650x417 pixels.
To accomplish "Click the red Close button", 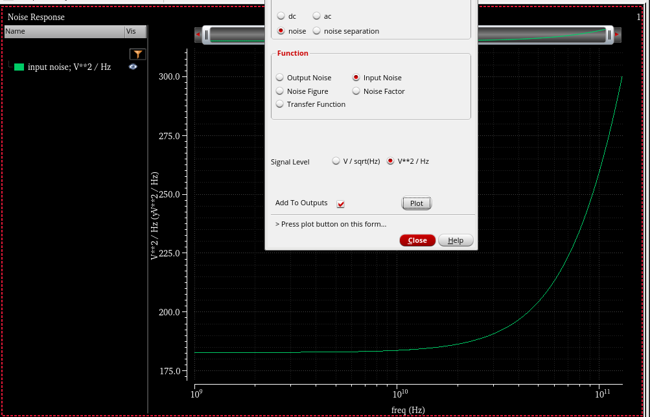I will pos(417,240).
